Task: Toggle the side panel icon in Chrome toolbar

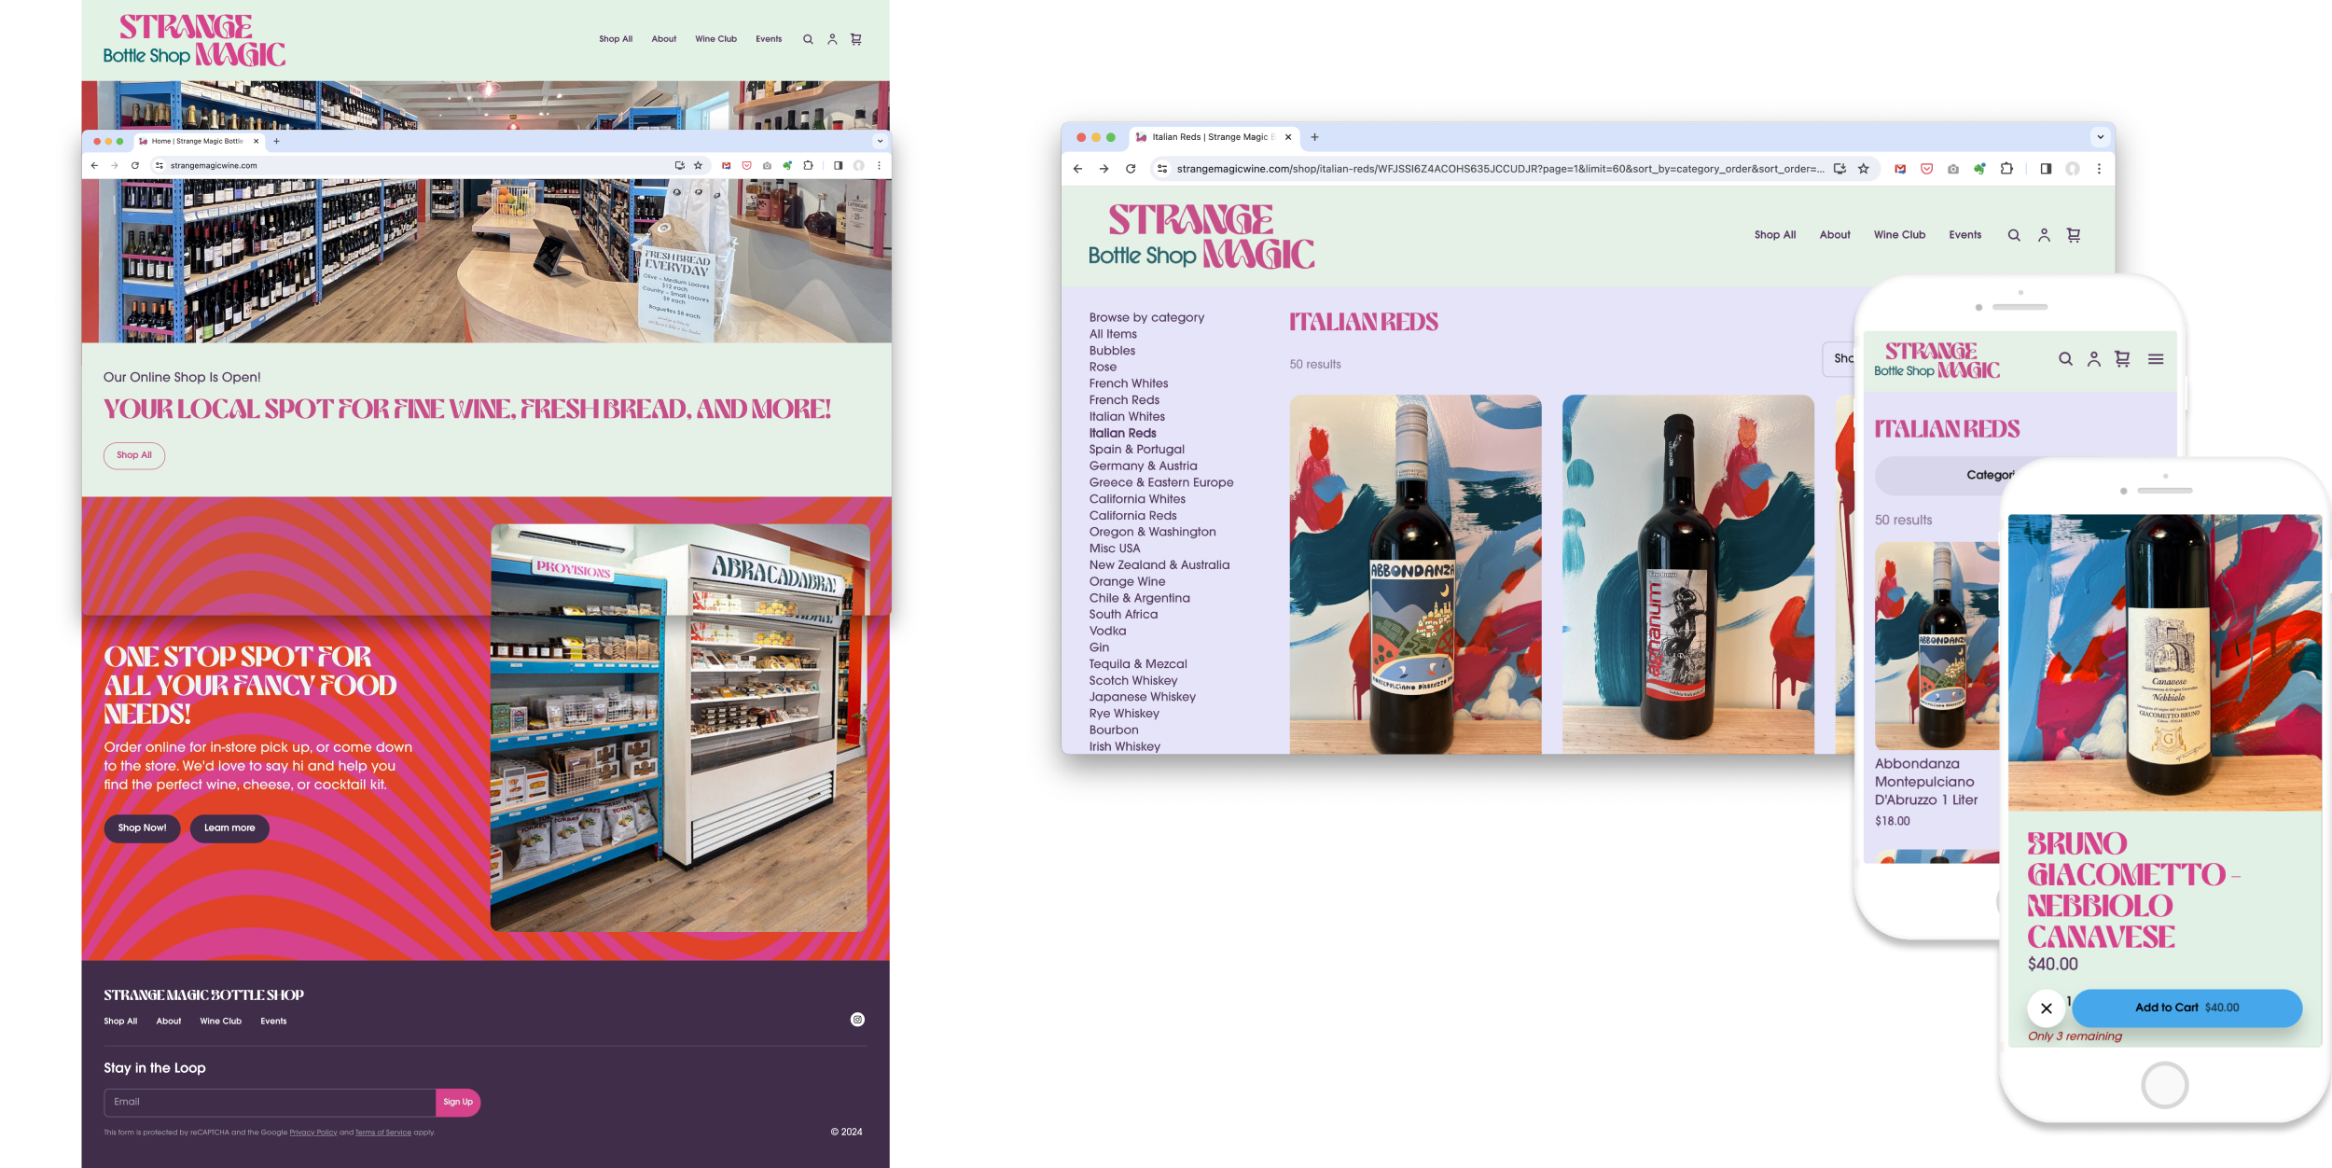Action: [x=2046, y=169]
